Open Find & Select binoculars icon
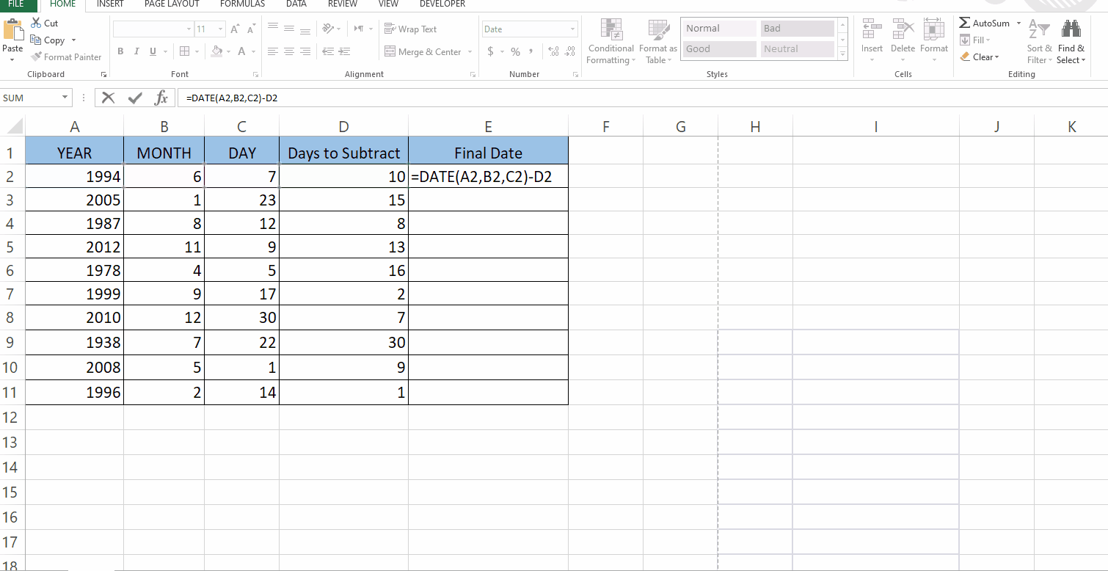The width and height of the screenshot is (1108, 571). 1071,30
